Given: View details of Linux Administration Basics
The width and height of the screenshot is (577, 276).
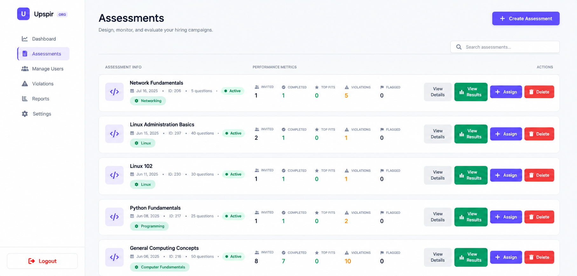Looking at the screenshot, I should pyautogui.click(x=437, y=134).
